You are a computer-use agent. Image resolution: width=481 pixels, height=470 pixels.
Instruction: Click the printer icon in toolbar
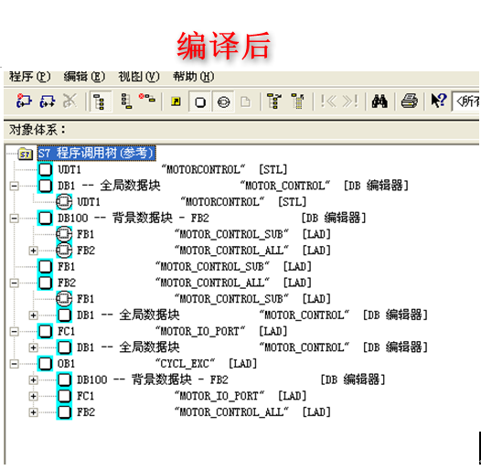[410, 101]
